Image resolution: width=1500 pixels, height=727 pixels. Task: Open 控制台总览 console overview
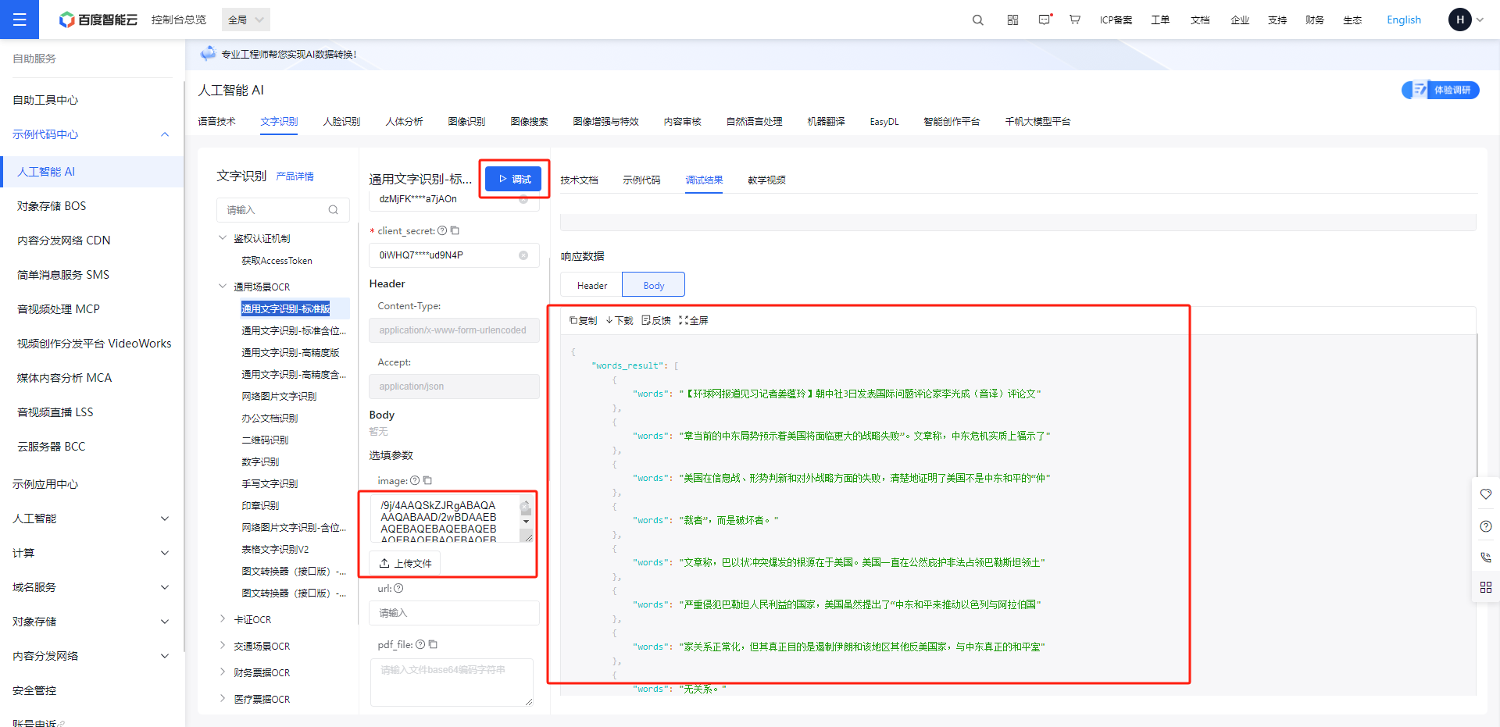pos(179,20)
